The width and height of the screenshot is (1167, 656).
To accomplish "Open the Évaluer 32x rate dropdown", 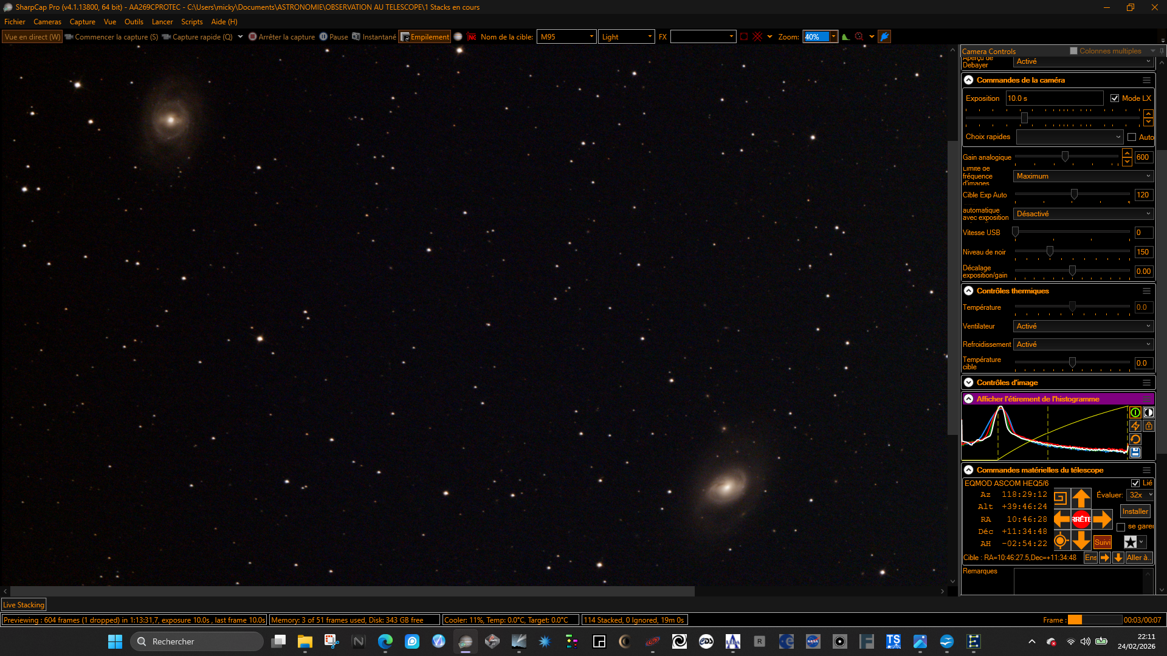I will point(1140,495).
